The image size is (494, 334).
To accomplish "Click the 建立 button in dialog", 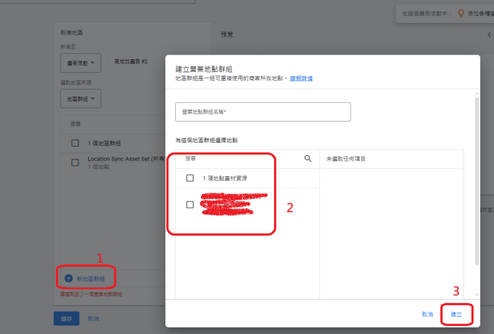I will tap(456, 314).
